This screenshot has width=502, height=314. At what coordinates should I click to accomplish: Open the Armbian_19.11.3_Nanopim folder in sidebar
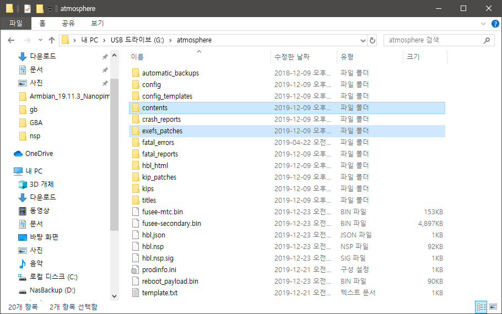click(x=64, y=96)
